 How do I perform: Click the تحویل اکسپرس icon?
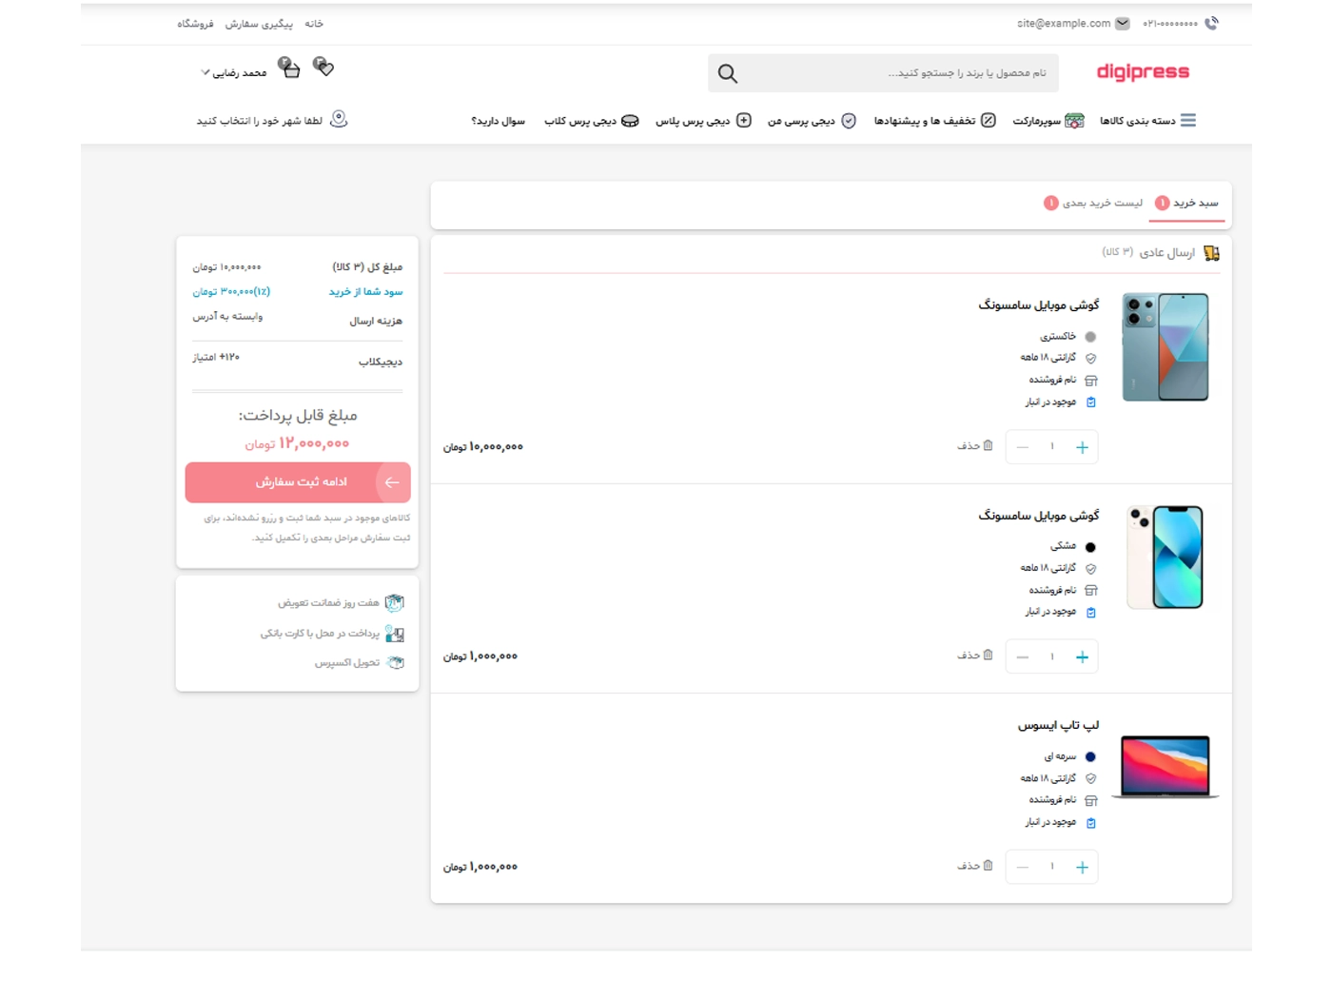[395, 663]
